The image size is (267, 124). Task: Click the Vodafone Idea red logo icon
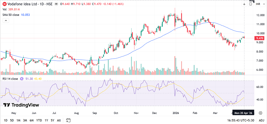click(x=4, y=4)
